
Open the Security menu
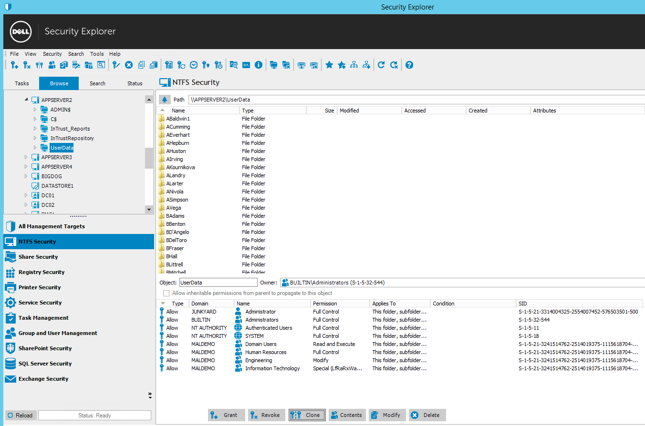[x=52, y=54]
